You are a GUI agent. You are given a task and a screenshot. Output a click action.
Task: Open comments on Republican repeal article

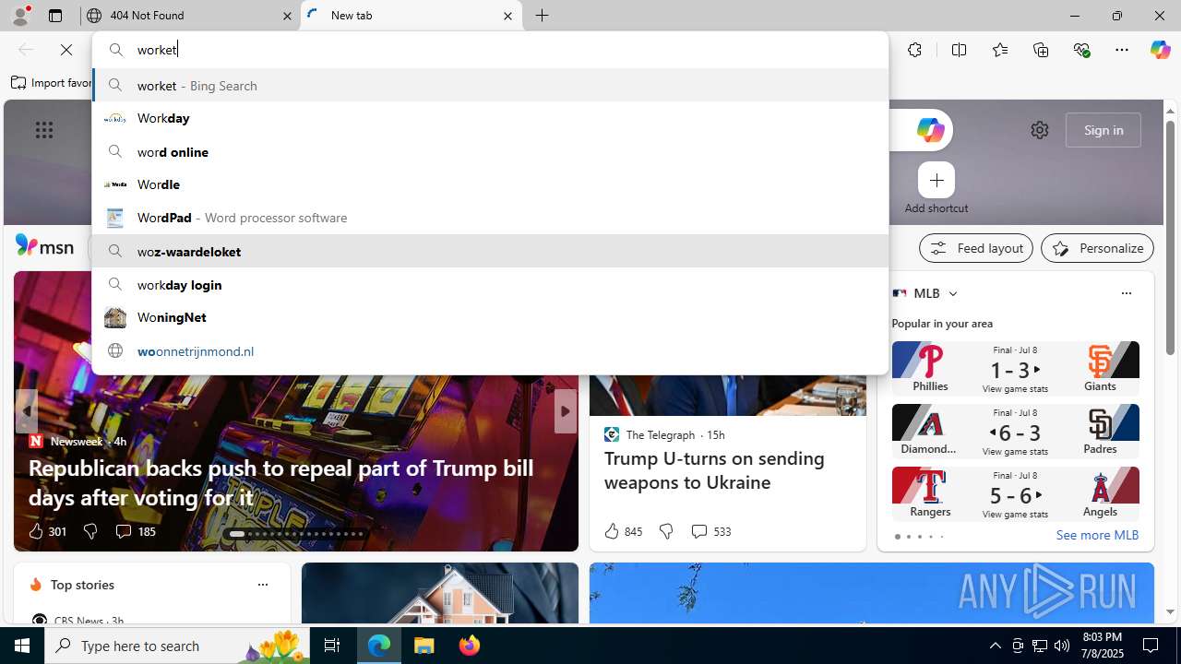click(x=135, y=531)
